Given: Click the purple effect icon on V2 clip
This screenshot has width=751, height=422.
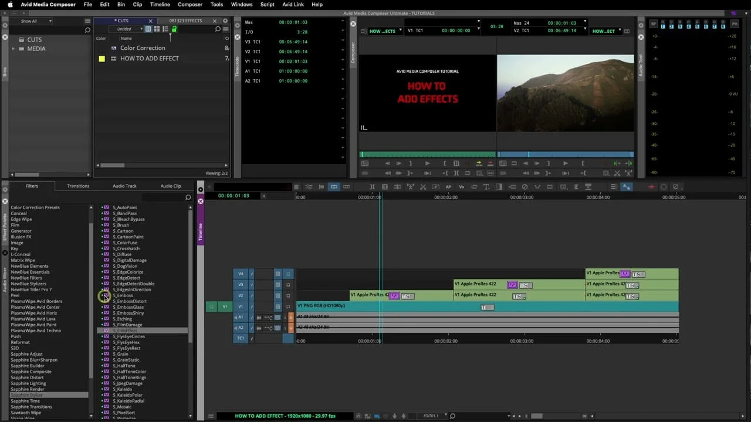Looking at the screenshot, I should pos(394,296).
